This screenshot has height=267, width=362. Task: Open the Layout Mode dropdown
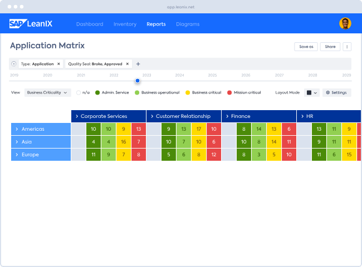312,92
